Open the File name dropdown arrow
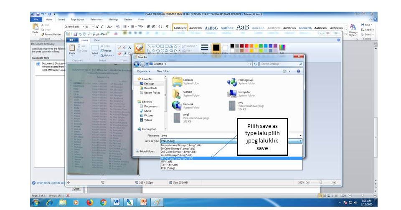 (x=300, y=135)
